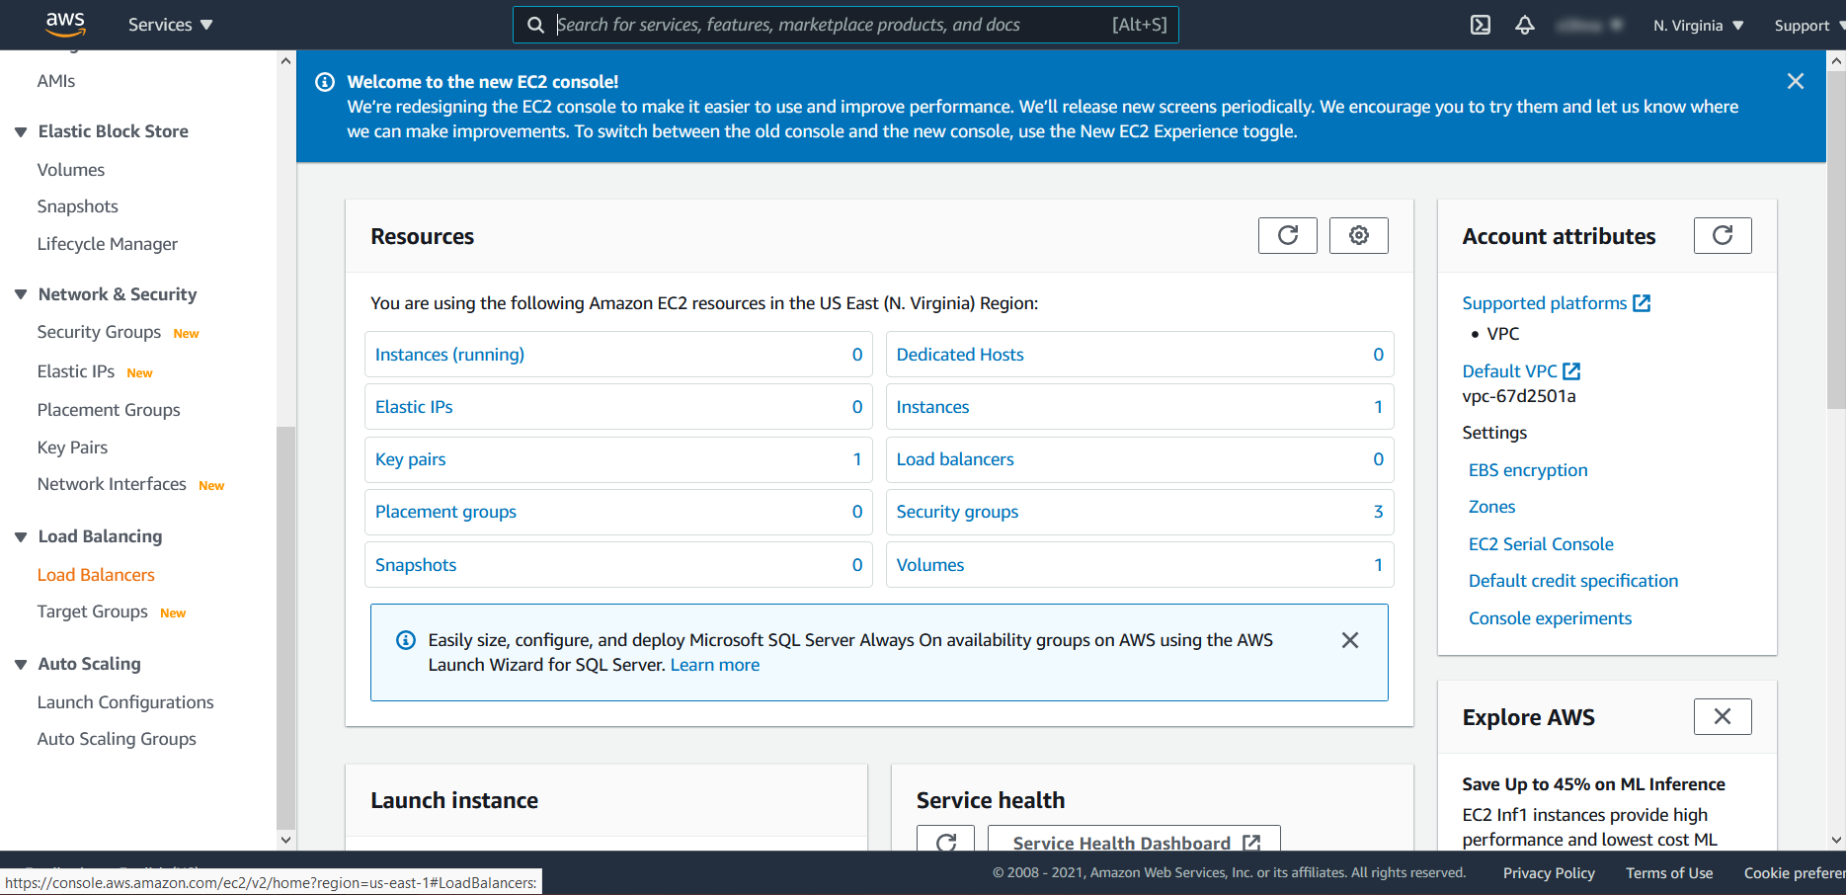
Task: Open the Services dropdown menu
Action: (170, 25)
